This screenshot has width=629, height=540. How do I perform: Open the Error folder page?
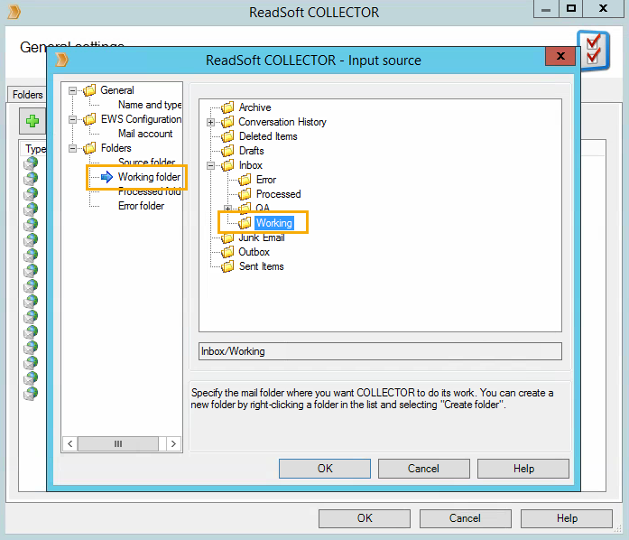pyautogui.click(x=141, y=206)
